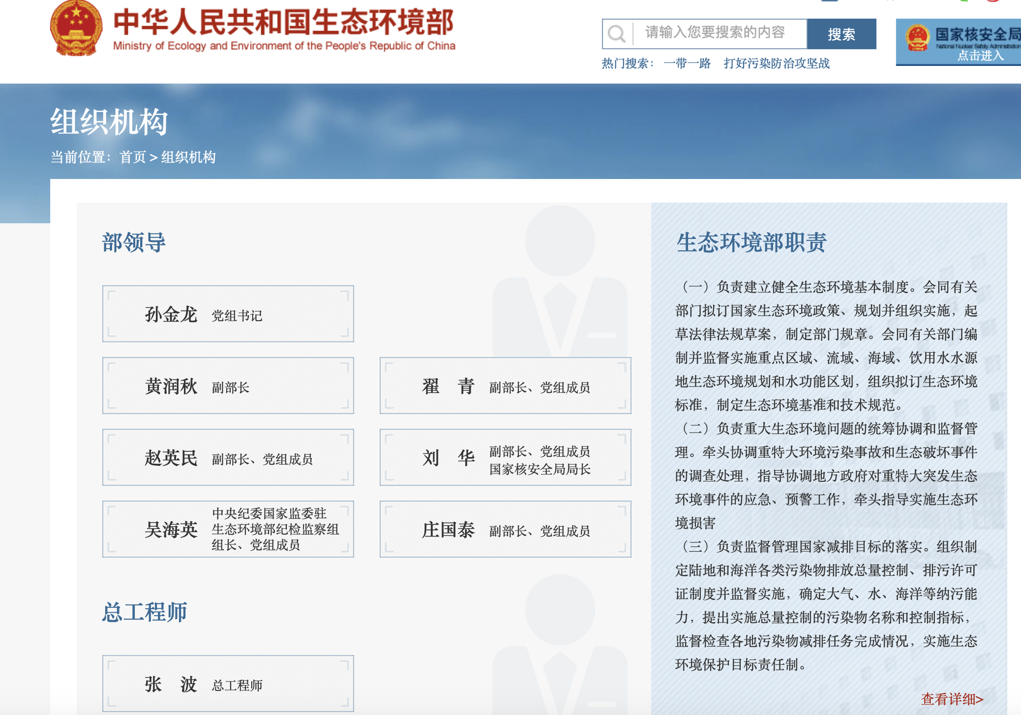Click the emblem icon on the 国家核安全局 banner
1021x715 pixels.
pyautogui.click(x=917, y=37)
